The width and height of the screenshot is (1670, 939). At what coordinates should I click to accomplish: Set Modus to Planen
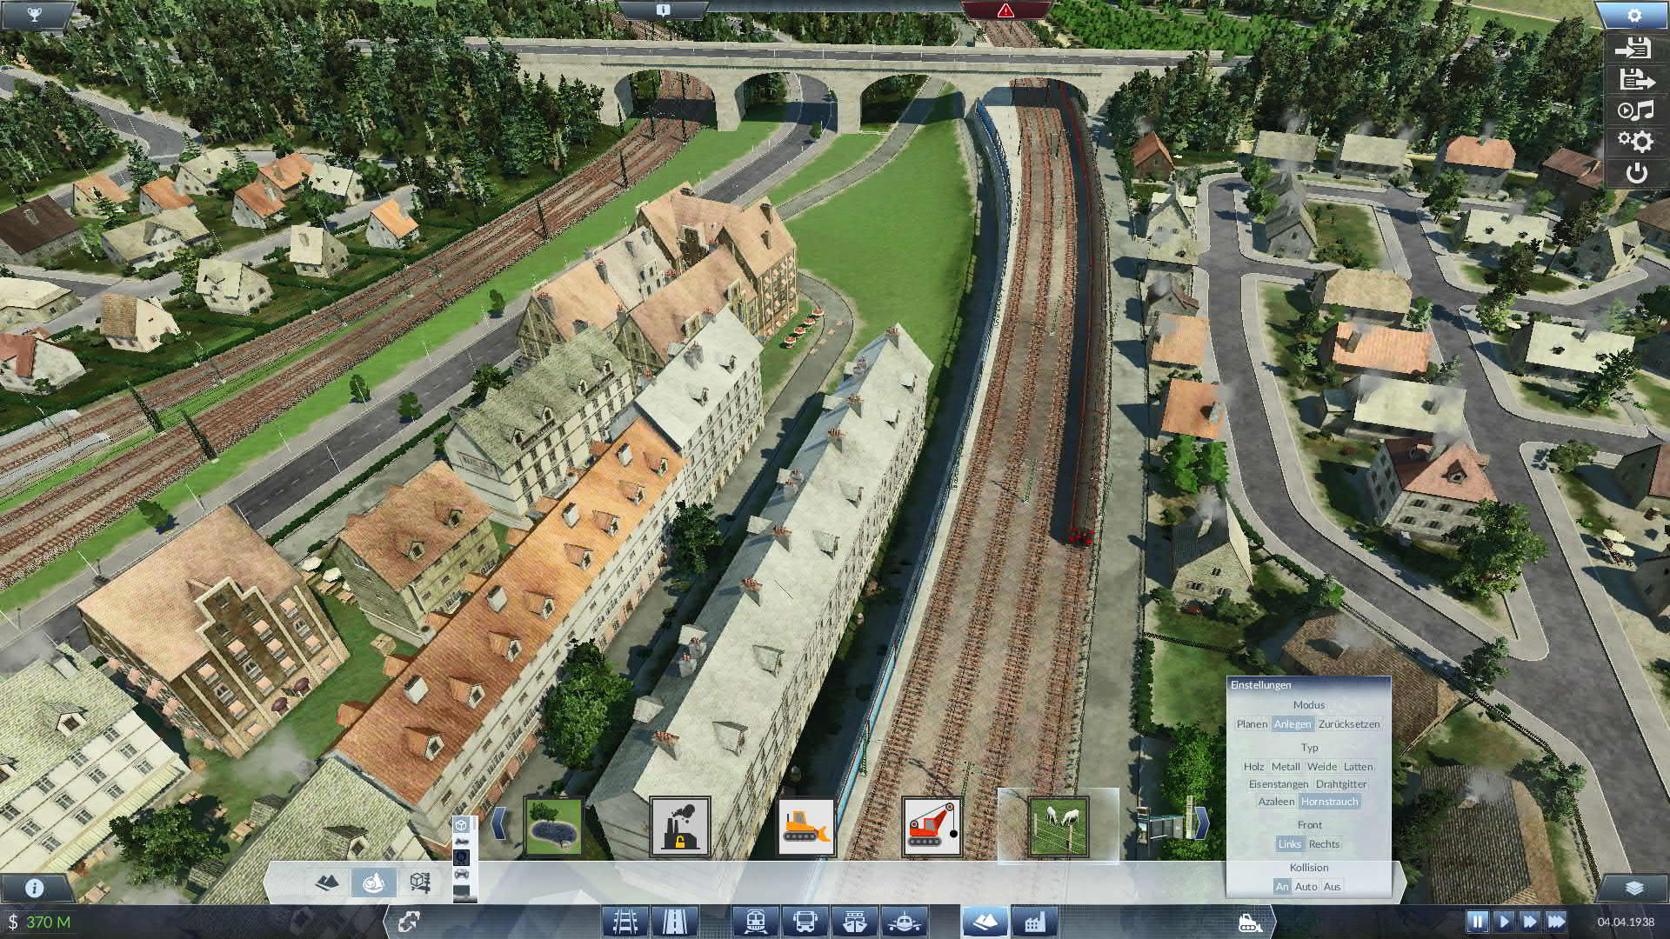[x=1252, y=724]
